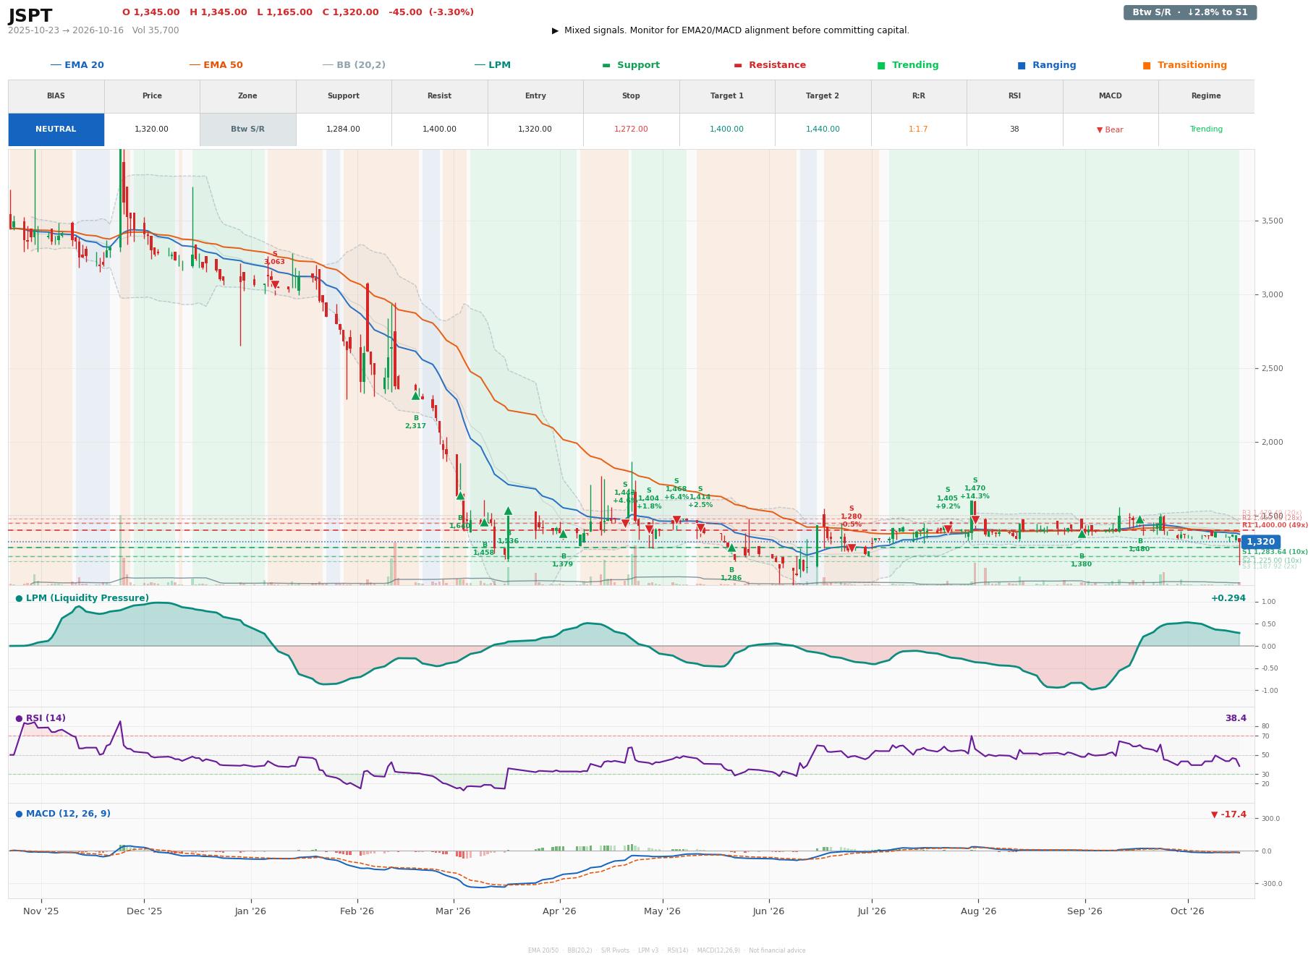Image resolution: width=1316 pixels, height=962 pixels.
Task: Click the R:R value 1:1.7
Action: 919,129
